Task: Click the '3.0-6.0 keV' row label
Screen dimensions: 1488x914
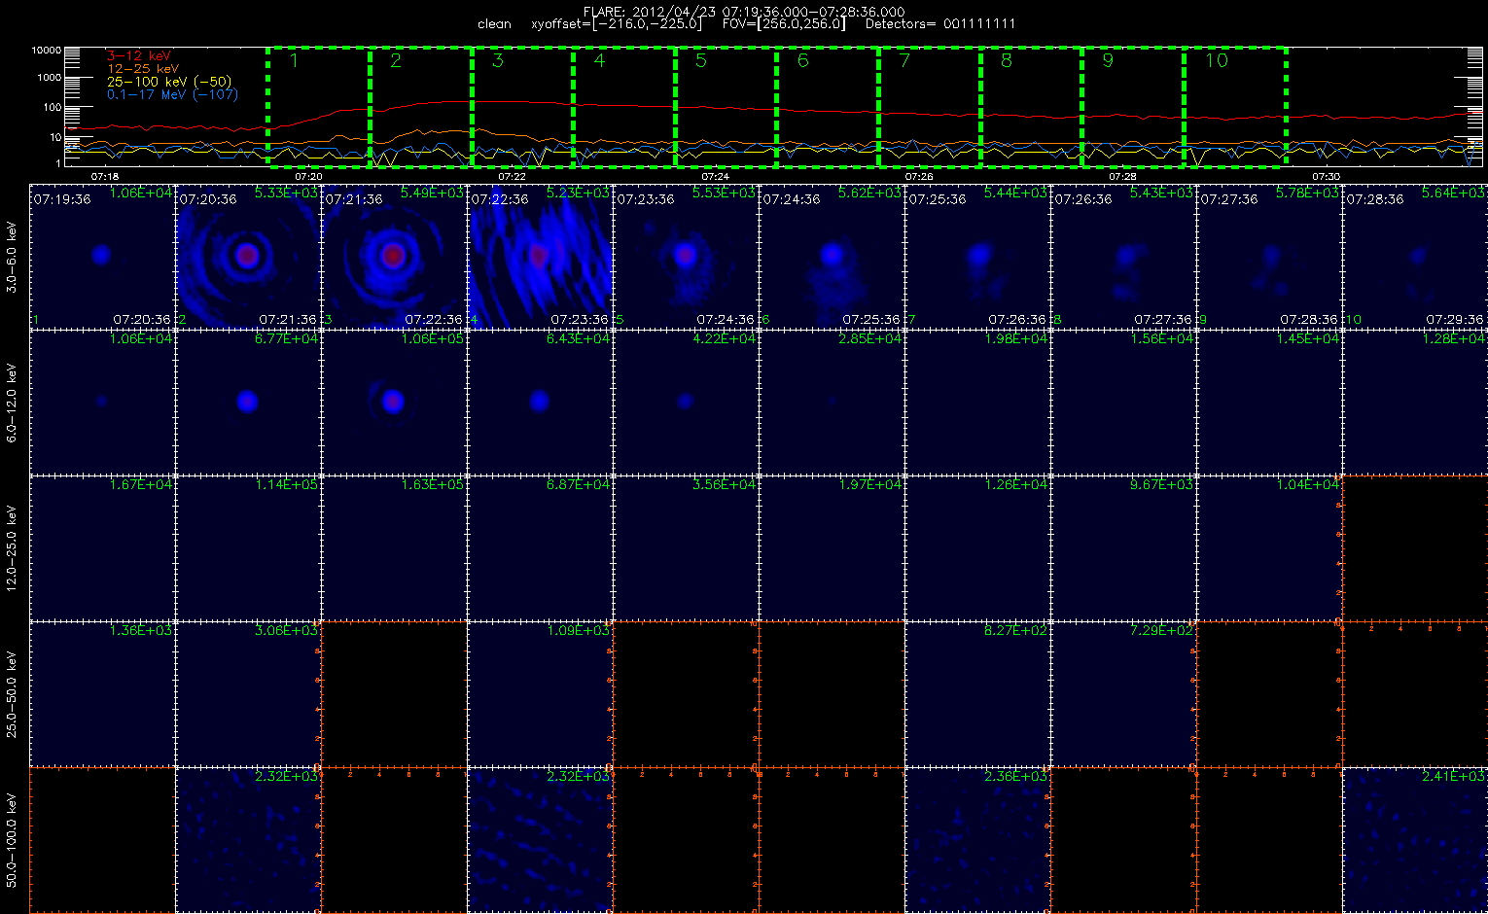Action: [12, 256]
